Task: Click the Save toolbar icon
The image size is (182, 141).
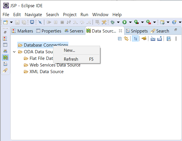Action: coord(17,22)
